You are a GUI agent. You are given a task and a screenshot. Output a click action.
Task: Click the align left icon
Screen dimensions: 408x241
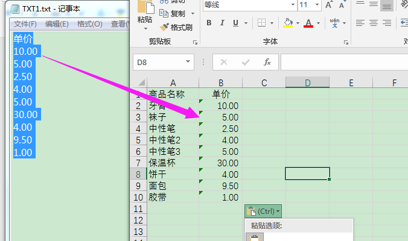click(360, 23)
